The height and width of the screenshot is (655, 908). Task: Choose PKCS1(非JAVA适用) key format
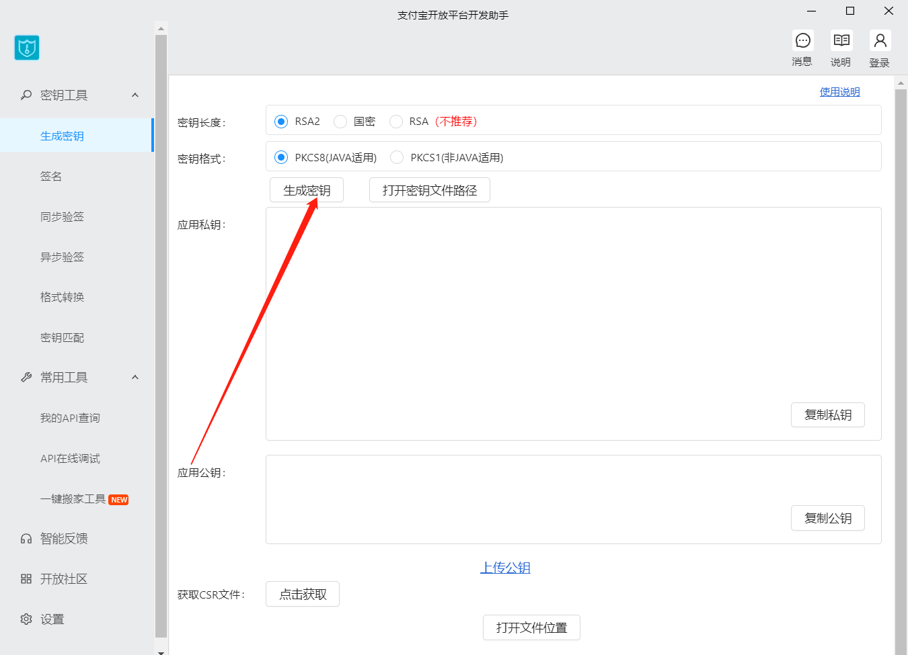[x=397, y=157]
